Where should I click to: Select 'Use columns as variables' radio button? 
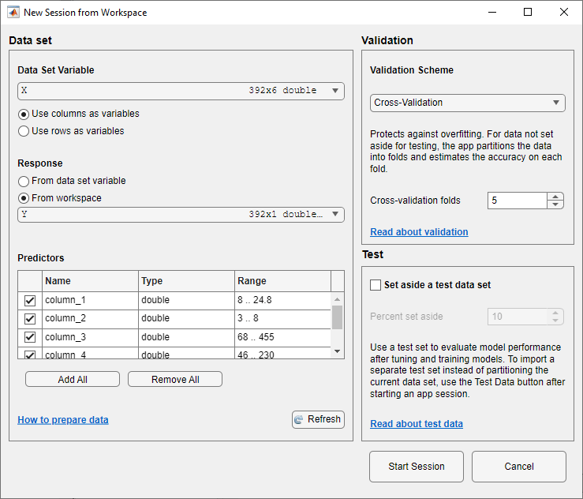pos(24,114)
